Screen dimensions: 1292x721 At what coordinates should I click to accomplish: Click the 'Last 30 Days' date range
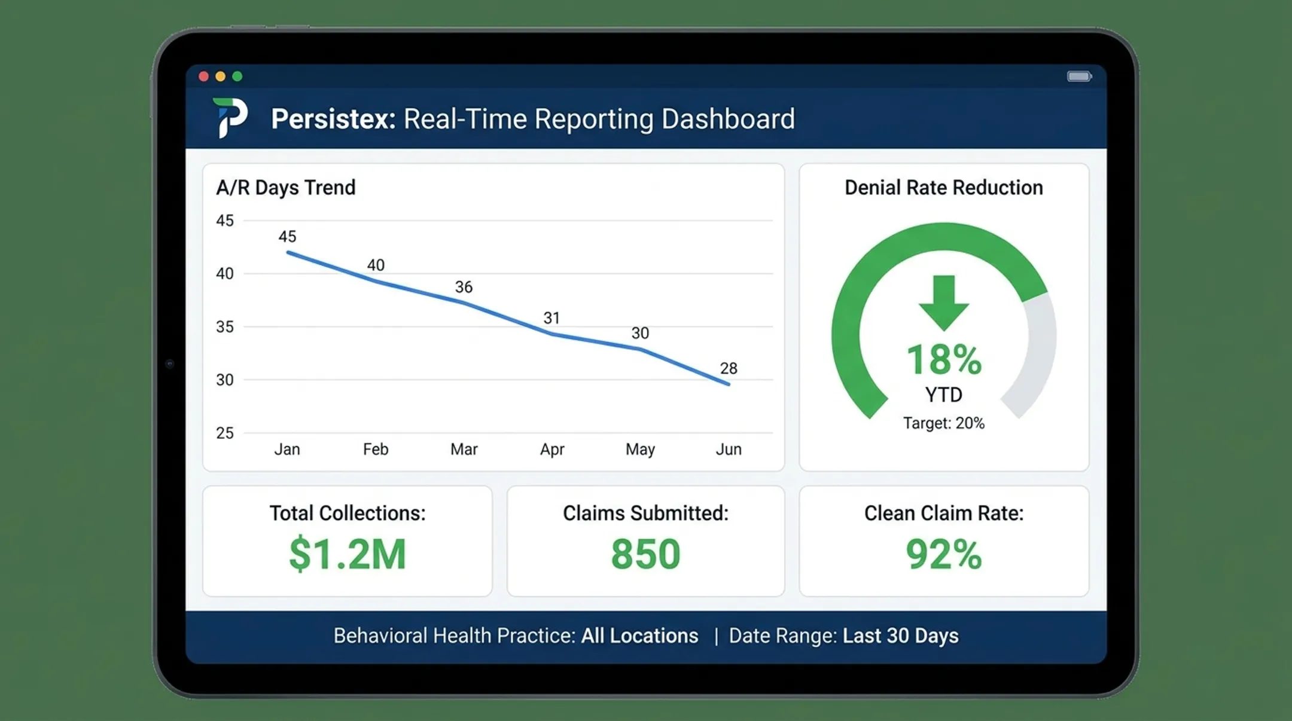click(x=900, y=636)
